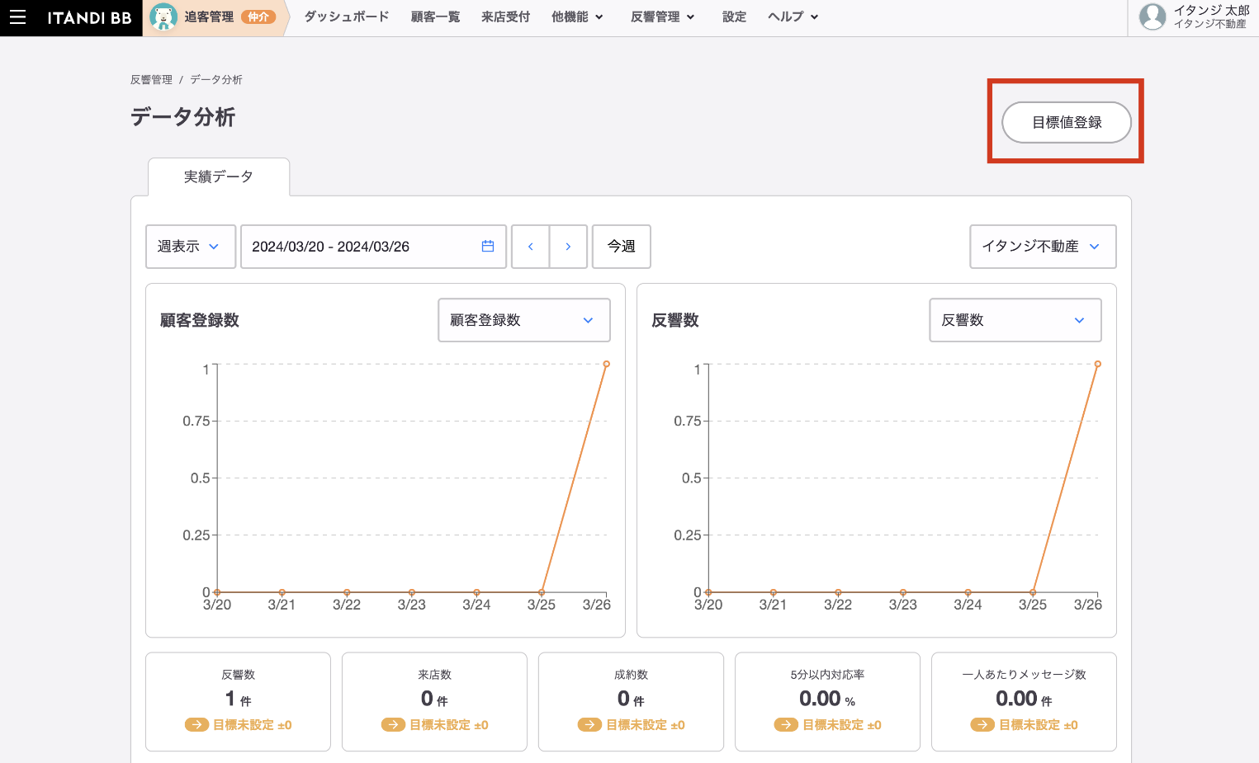The width and height of the screenshot is (1259, 763).
Task: Open the 追客管理 product switcher
Action: pyautogui.click(x=215, y=17)
